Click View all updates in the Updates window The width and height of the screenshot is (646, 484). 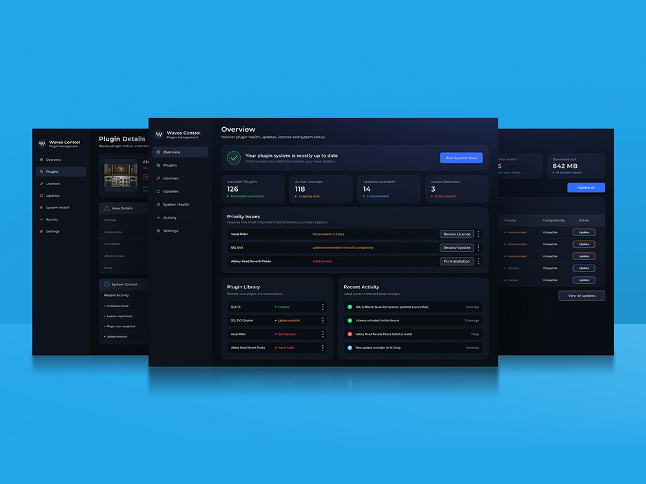tap(581, 296)
